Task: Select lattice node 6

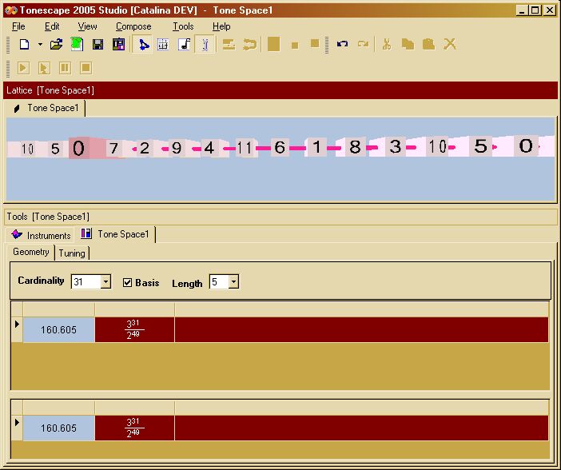Action: click(x=280, y=147)
